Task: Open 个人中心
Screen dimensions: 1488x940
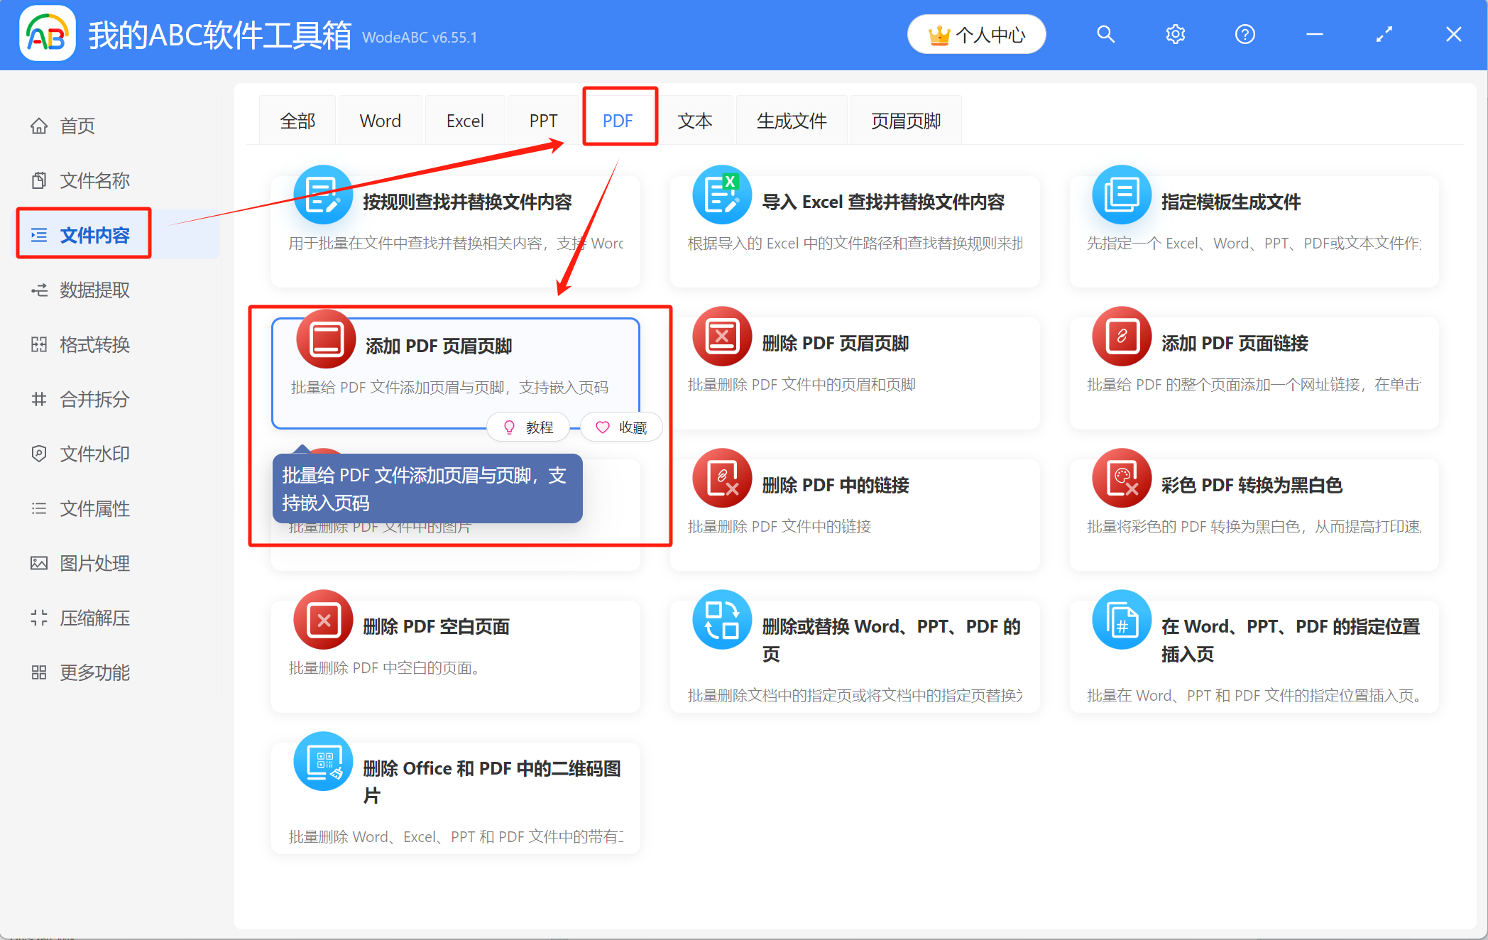Action: 976,33
